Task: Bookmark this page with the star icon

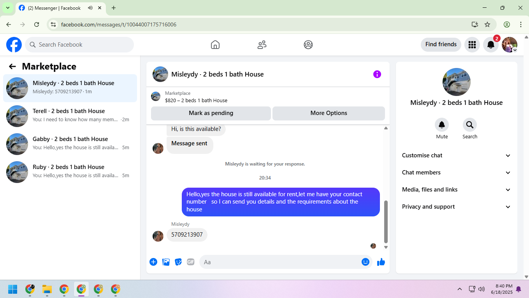Action: [x=487, y=24]
